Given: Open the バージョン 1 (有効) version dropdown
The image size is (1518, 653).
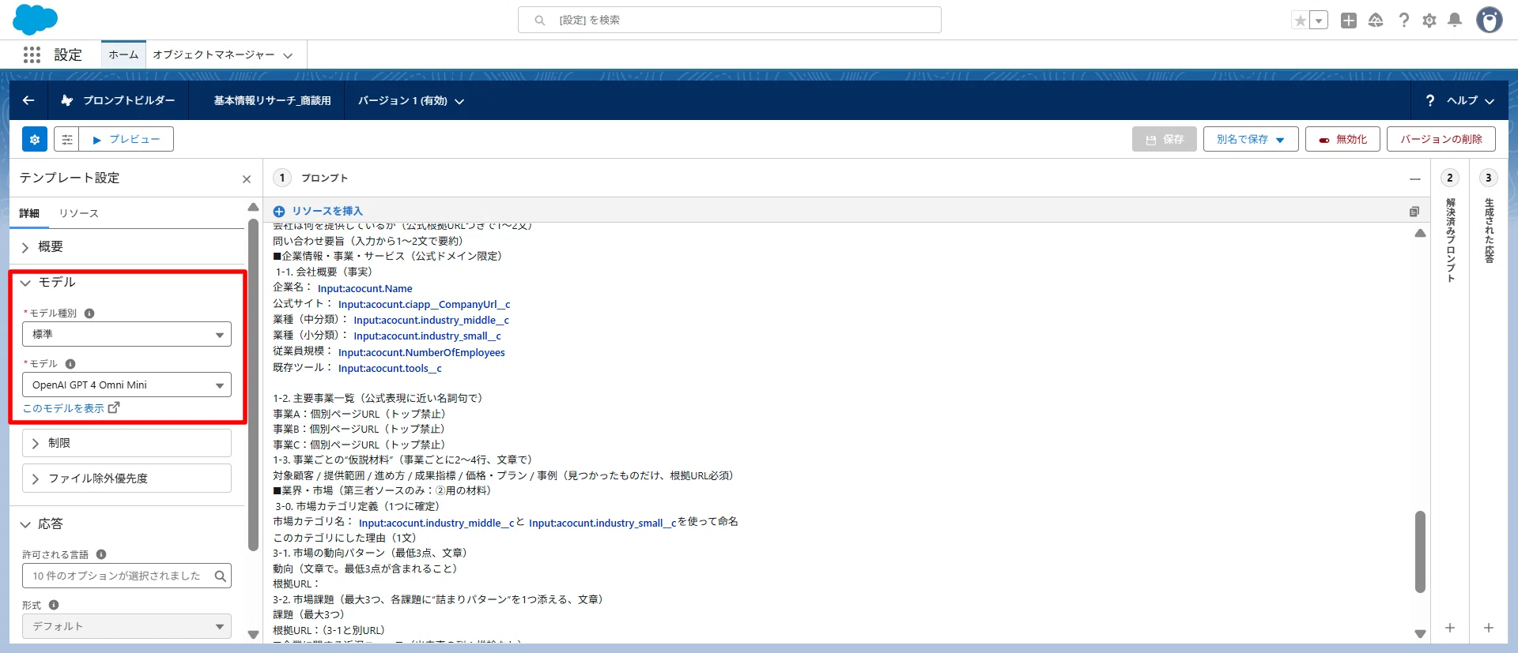Looking at the screenshot, I should pos(410,101).
